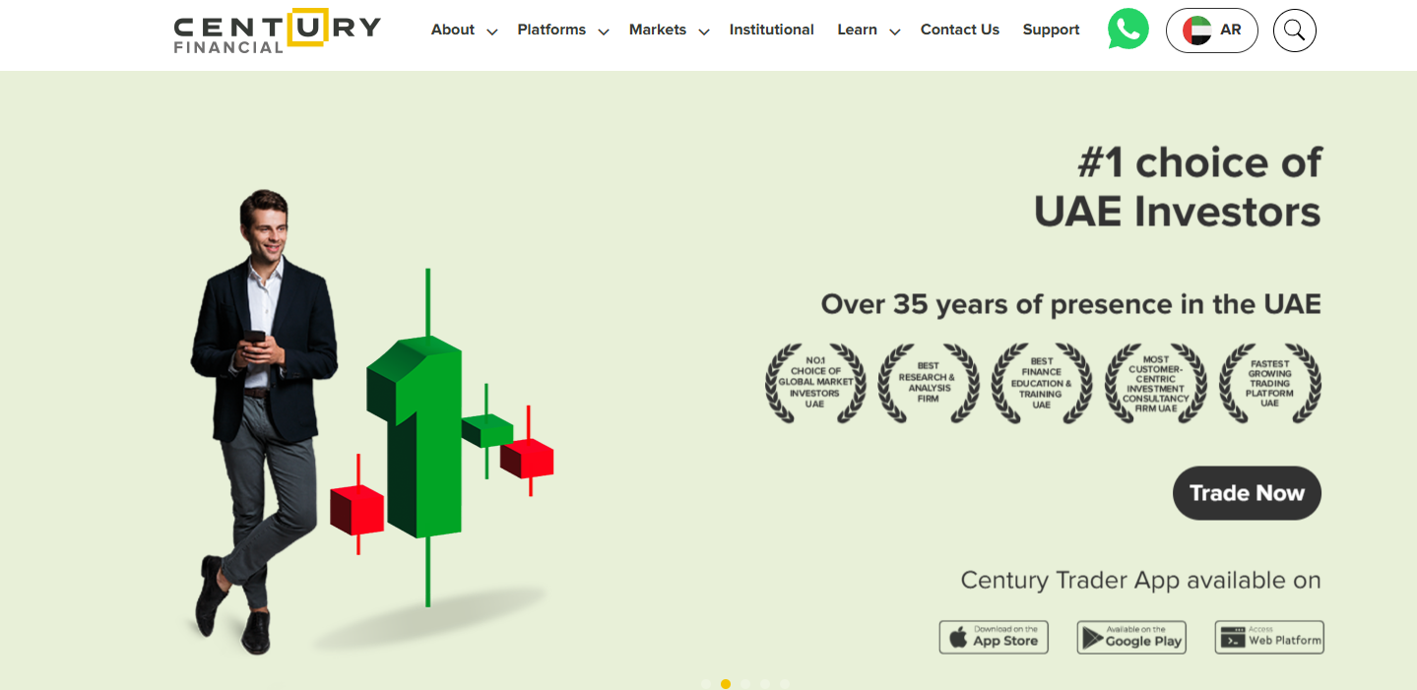Open the Contact Us page
The width and height of the screenshot is (1417, 690).
click(x=959, y=30)
